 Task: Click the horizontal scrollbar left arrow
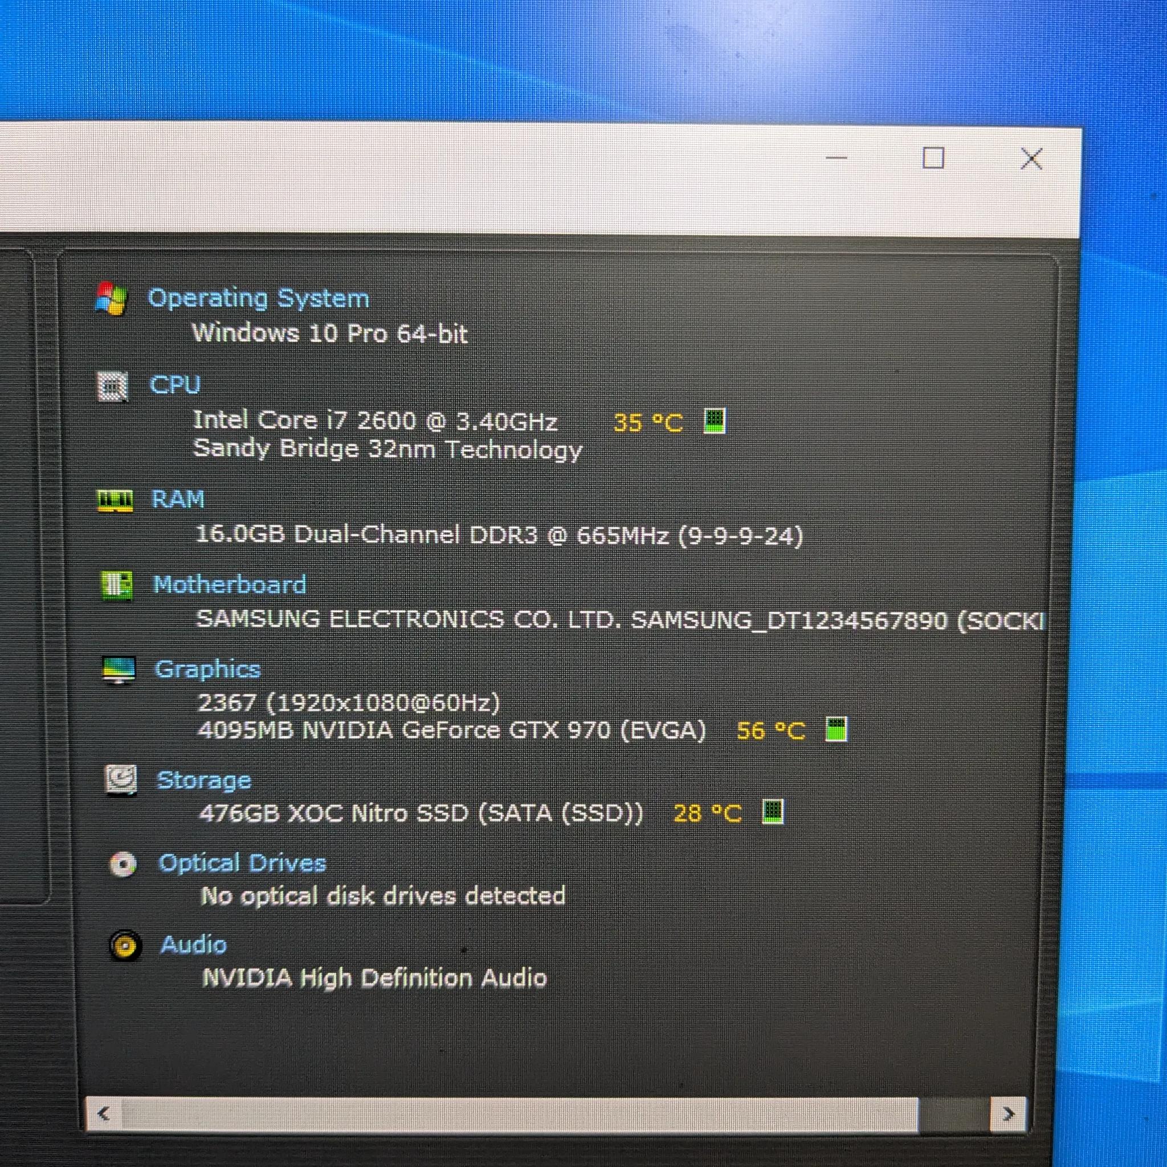(x=104, y=1113)
